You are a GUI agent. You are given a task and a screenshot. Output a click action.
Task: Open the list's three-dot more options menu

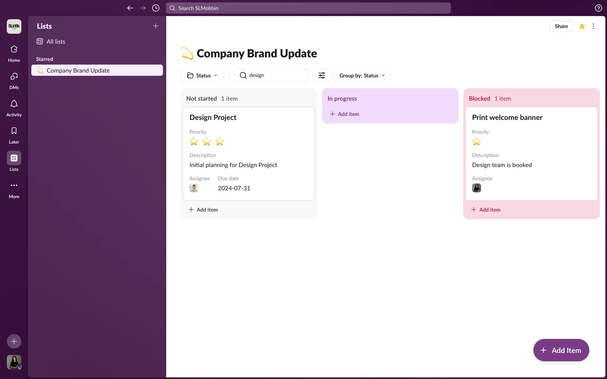click(x=593, y=27)
